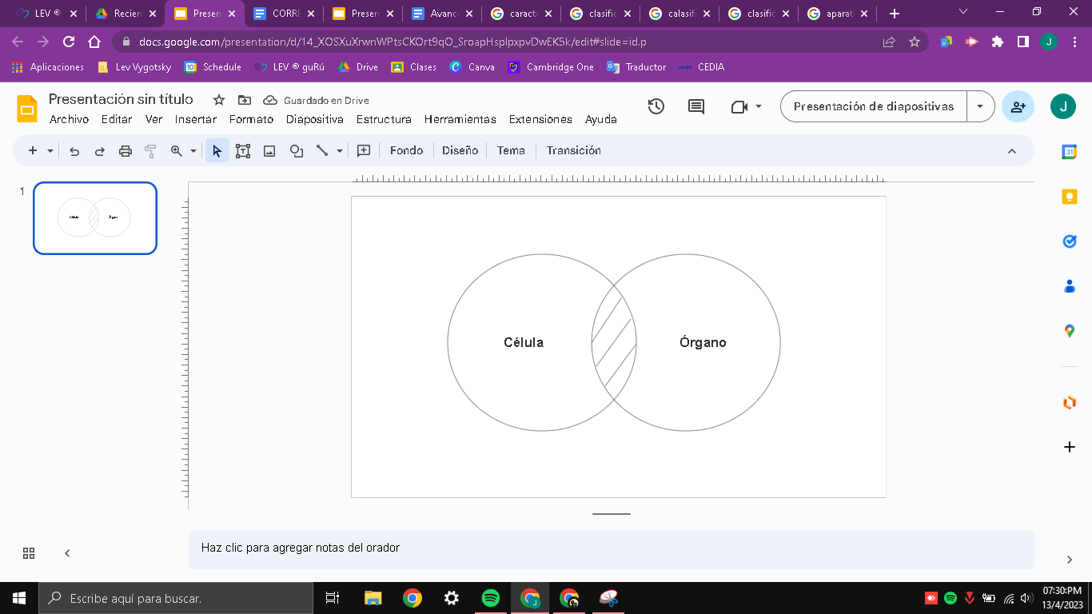The width and height of the screenshot is (1092, 614).
Task: Open the slideshow options dropdown arrow
Action: point(980,106)
